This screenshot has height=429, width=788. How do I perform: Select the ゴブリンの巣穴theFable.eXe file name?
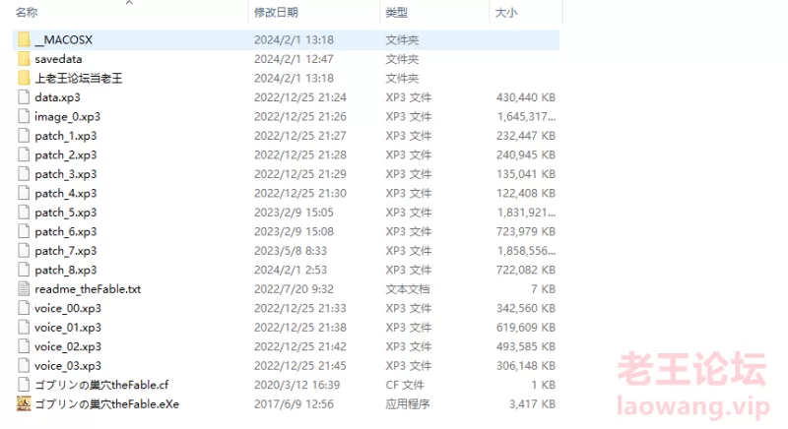pos(106,403)
